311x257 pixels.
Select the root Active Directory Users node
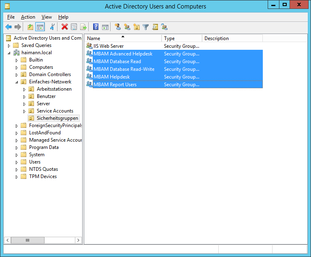tap(47, 38)
